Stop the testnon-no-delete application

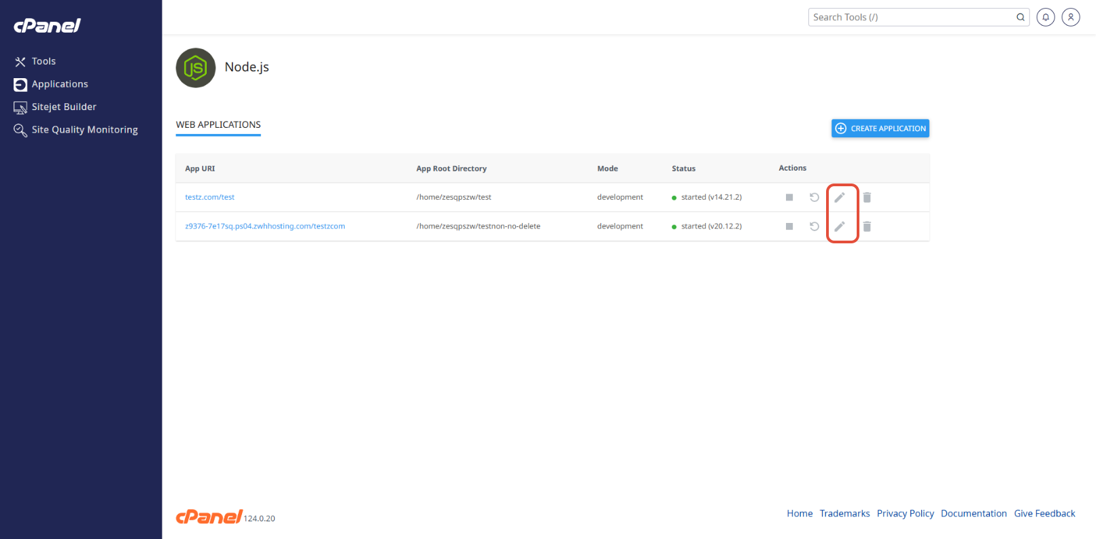789,226
